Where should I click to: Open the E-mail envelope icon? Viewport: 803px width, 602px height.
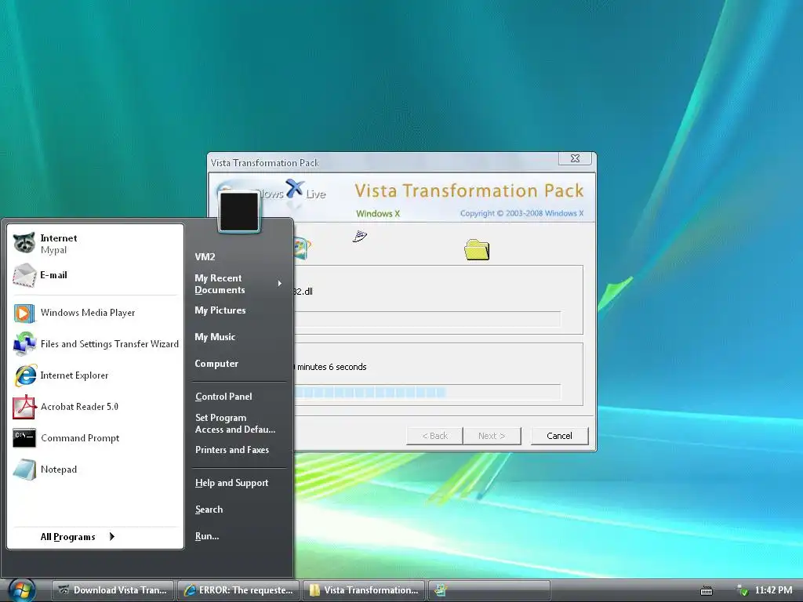(24, 275)
